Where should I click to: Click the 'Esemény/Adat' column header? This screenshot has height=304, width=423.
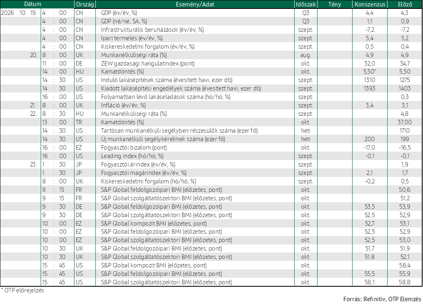click(195, 4)
